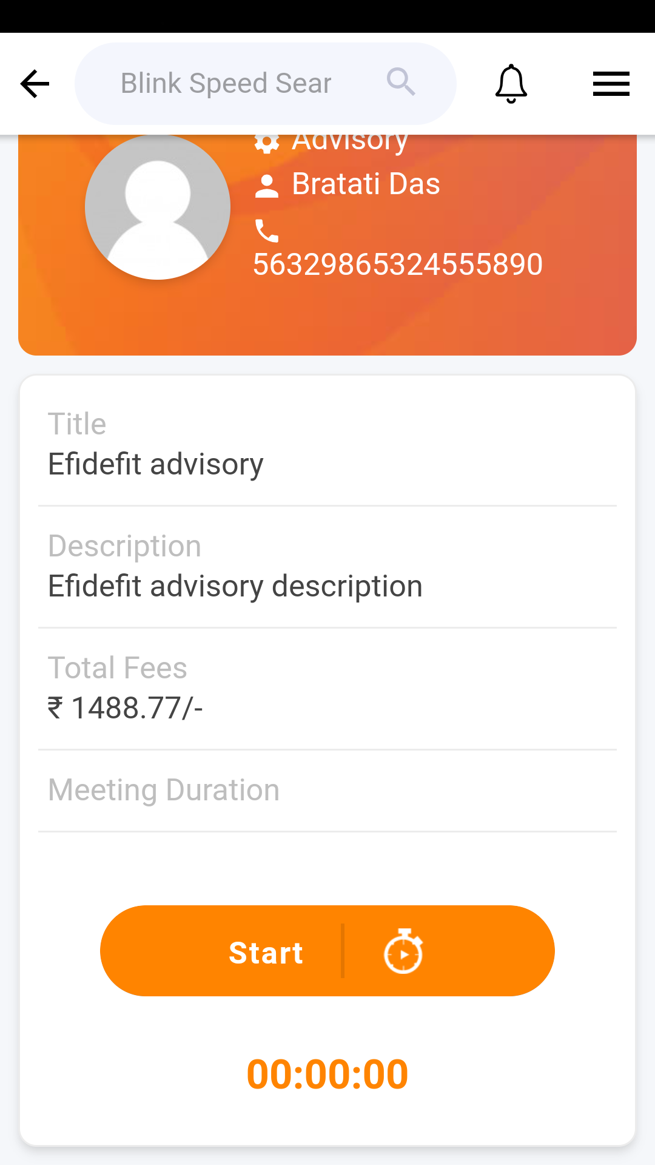Tap the back arrow icon
The height and width of the screenshot is (1165, 655).
tap(35, 84)
